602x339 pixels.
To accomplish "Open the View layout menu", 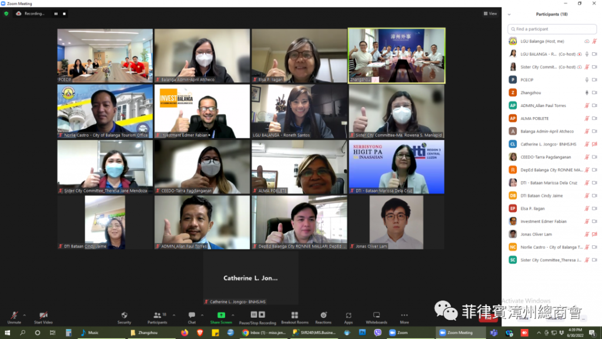I will pos(490,14).
